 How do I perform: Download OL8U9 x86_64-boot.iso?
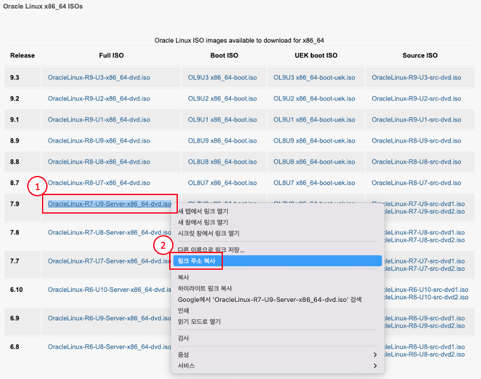click(222, 141)
